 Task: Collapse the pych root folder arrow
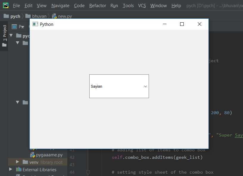pyautogui.click(x=11, y=36)
